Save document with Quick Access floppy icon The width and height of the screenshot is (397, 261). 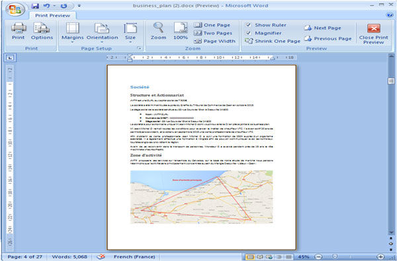pos(34,6)
